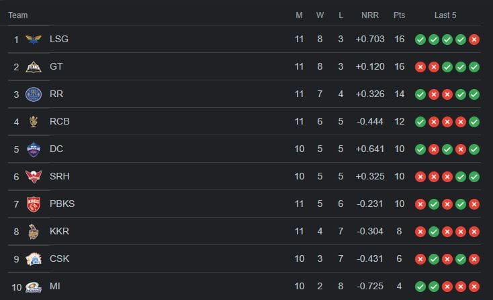The width and height of the screenshot is (493, 300).
Task: Click the Gujarat Titans logo
Action: pos(34,67)
